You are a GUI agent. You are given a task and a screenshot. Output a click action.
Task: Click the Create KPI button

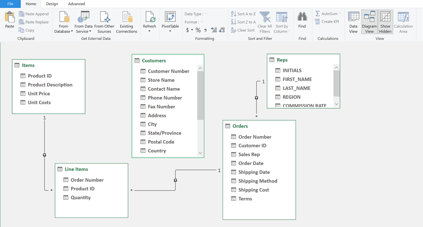pos(327,22)
